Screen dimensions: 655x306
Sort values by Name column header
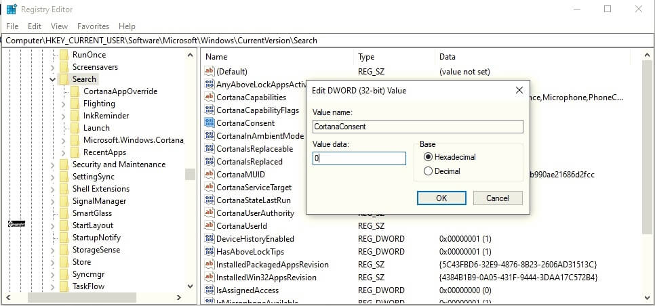pos(277,57)
